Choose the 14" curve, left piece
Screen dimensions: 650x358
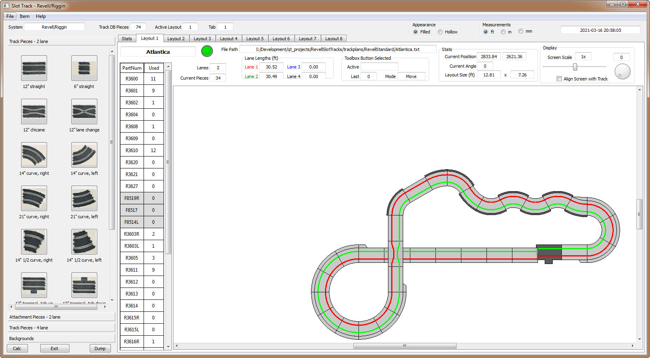click(84, 155)
